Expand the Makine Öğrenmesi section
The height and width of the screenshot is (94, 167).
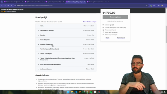[66, 44]
